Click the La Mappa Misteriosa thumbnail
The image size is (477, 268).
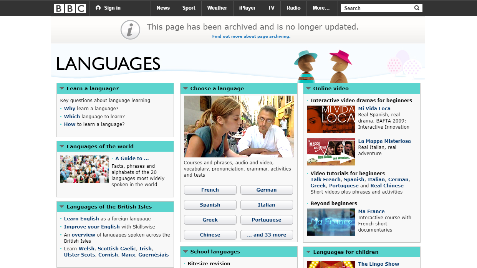[331, 152]
